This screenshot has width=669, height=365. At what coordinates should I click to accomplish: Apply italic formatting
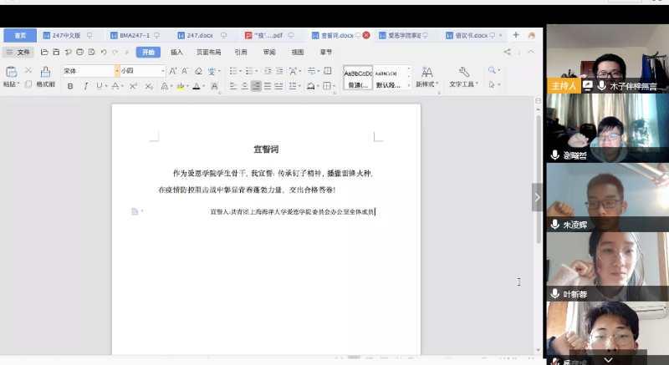point(84,86)
